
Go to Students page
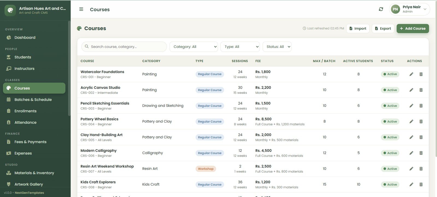click(x=34, y=57)
